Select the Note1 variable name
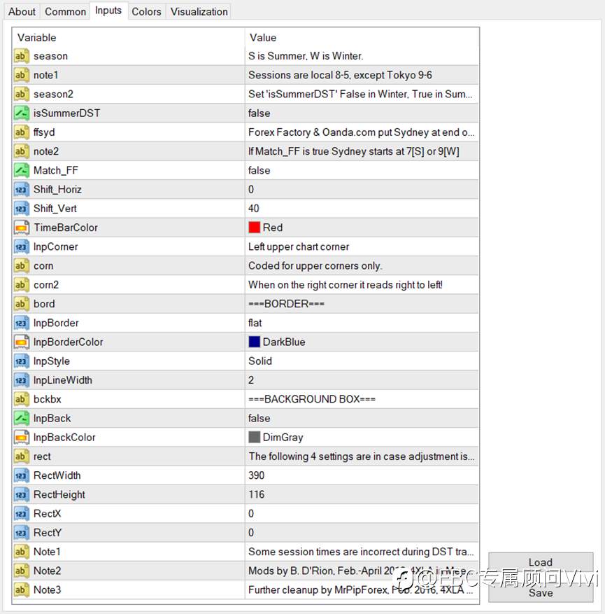Viewport: 605px width, 614px height. click(x=47, y=552)
